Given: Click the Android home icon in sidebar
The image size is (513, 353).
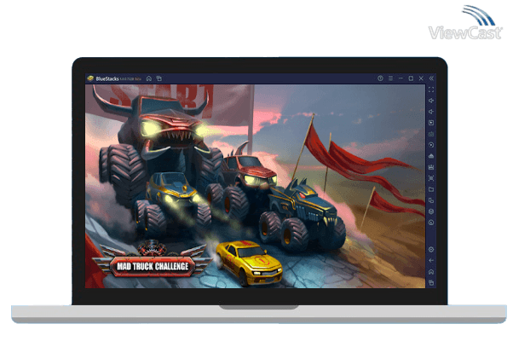Looking at the screenshot, I should 431,272.
